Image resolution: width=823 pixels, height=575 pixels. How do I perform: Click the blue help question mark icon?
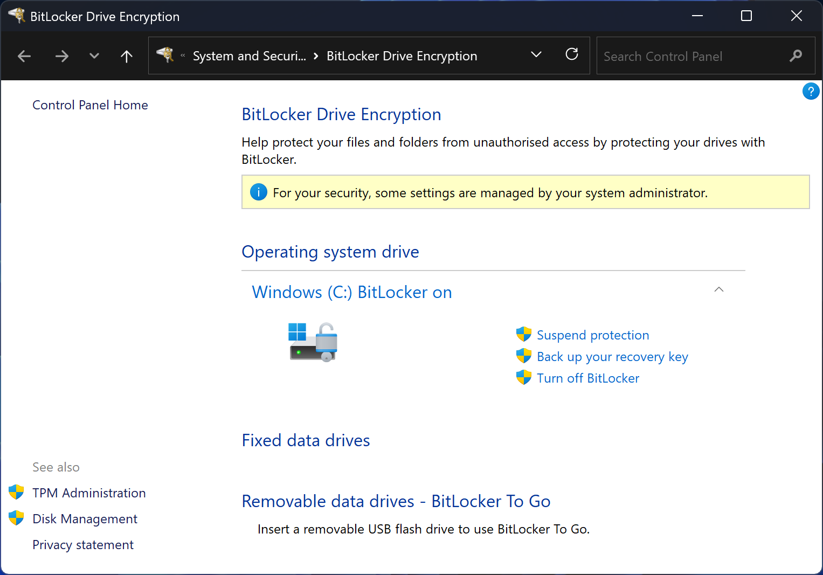(x=810, y=92)
